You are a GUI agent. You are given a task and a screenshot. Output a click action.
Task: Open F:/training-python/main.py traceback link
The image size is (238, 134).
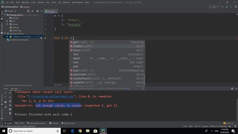51,96
